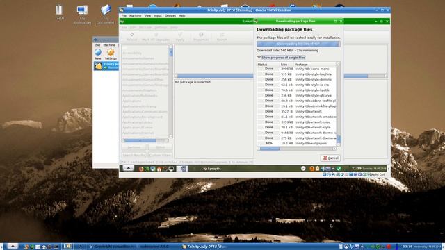Click Settings gear in VirtualBox Manager
The width and height of the screenshot is (445, 250).
coord(111,54)
